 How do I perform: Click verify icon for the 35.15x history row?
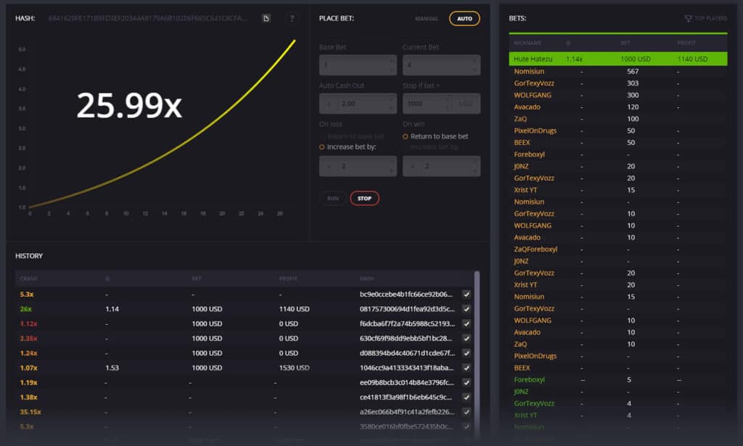pos(467,412)
